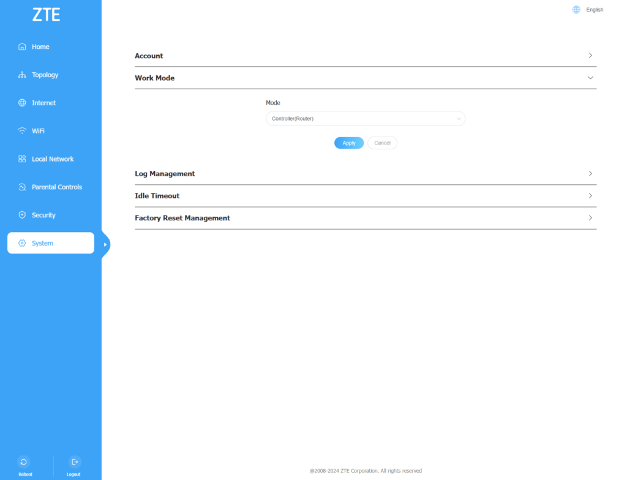The height and width of the screenshot is (480, 627).
Task: Click the Topology network icon
Action: [x=23, y=75]
